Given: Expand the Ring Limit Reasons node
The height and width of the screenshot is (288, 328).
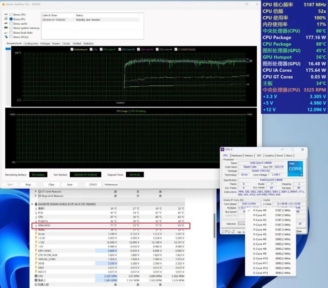Looking at the screenshot, I should coord(35,196).
